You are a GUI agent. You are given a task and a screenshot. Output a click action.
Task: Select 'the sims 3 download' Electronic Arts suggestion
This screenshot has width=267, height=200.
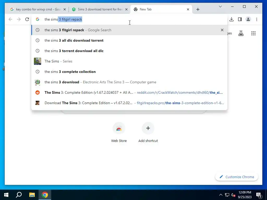pos(129,82)
